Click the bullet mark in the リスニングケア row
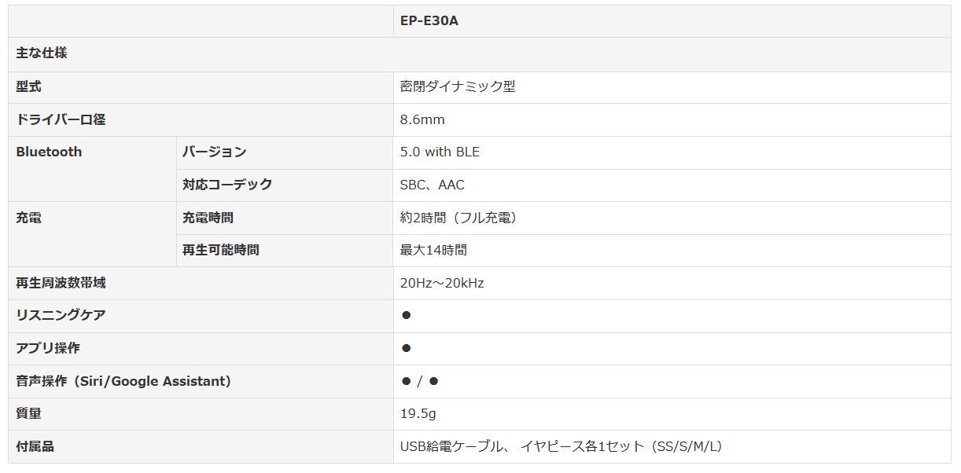961x473 pixels. coord(406,316)
